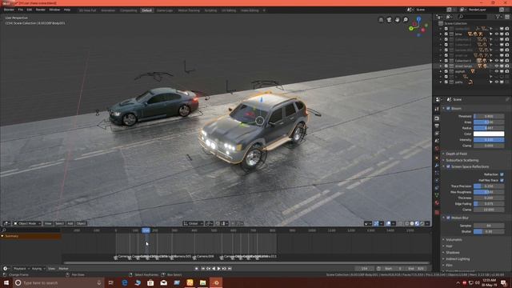Switch to the Compositing workspace tab
The image size is (512, 288).
[x=129, y=10]
